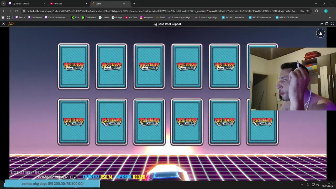Expand the bookmarks overflow chevron

point(329,18)
